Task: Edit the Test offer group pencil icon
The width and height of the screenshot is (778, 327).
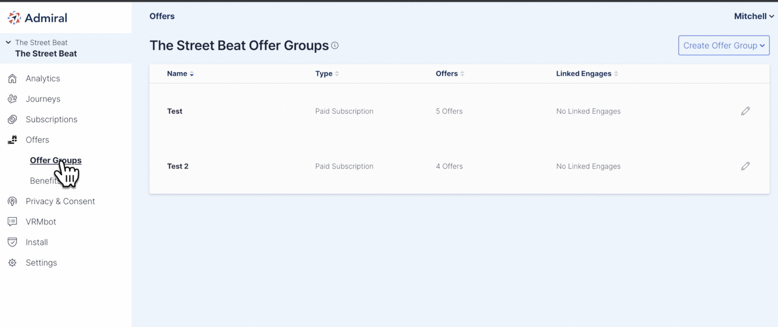Action: point(745,111)
